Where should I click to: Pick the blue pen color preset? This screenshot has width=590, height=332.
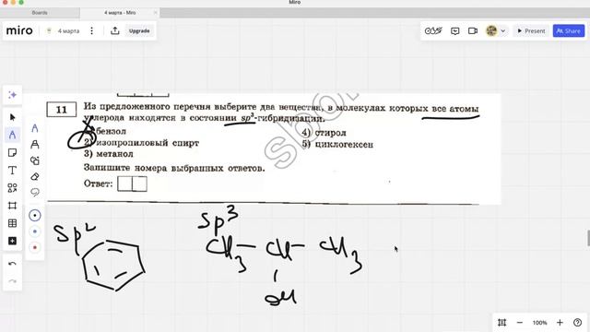[35, 231]
